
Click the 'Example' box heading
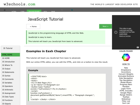click(33, 70)
